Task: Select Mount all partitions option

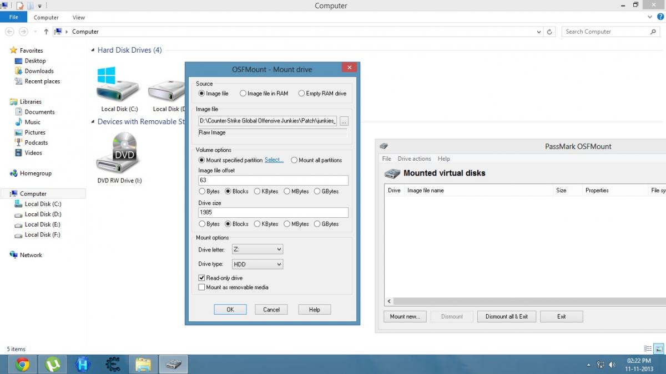Action: [x=294, y=160]
